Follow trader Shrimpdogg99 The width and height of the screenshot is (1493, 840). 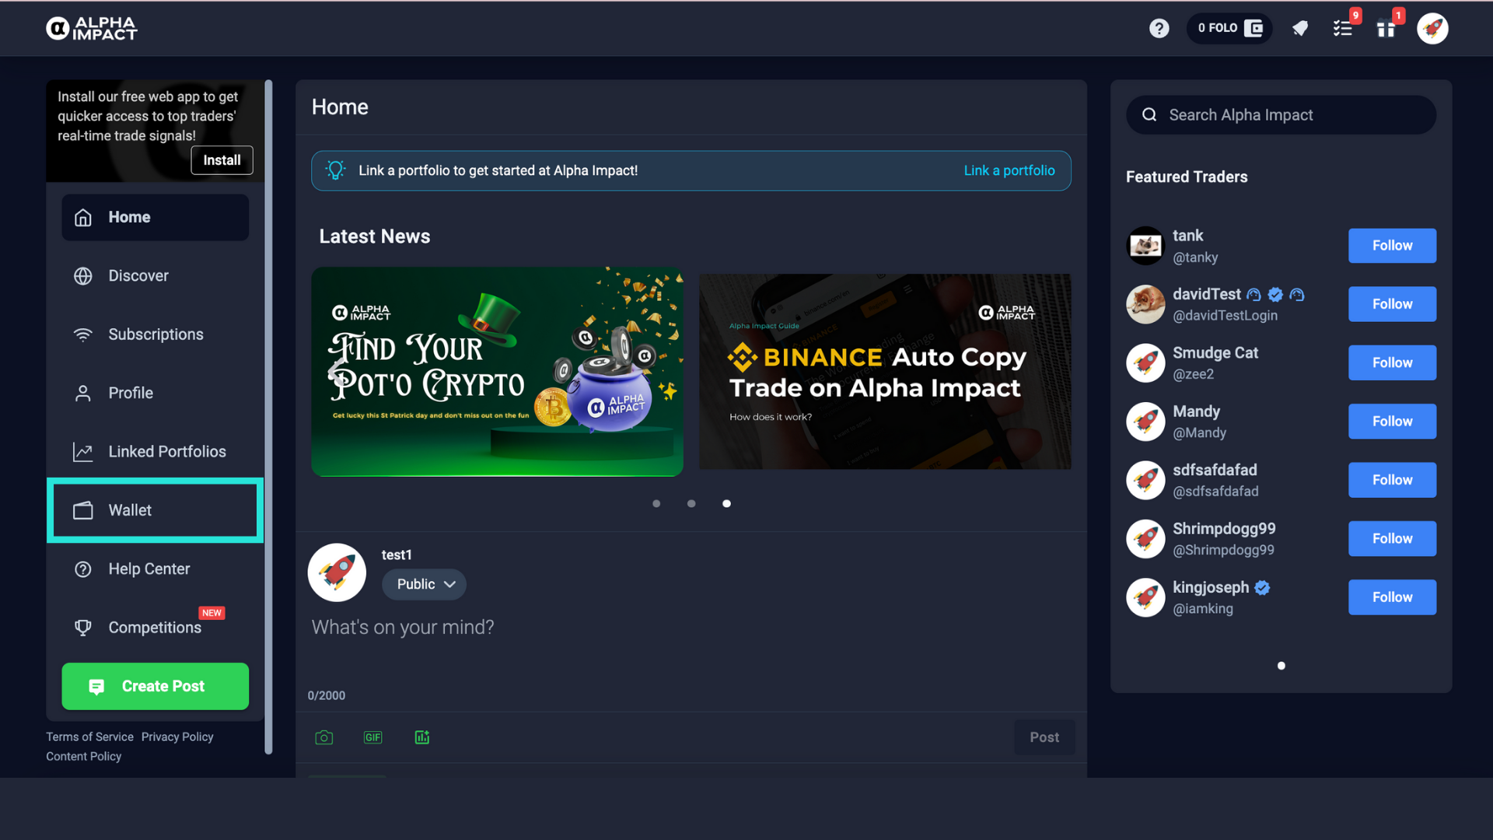(x=1392, y=538)
